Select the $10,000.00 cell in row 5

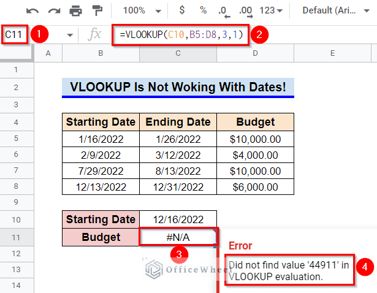click(255, 139)
